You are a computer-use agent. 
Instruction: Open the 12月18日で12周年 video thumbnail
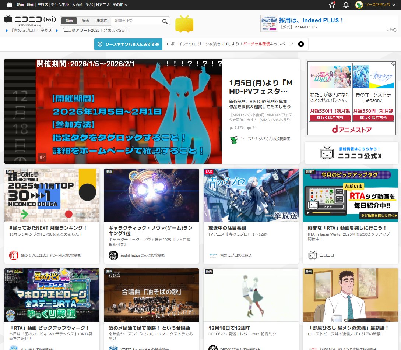[x=251, y=295]
